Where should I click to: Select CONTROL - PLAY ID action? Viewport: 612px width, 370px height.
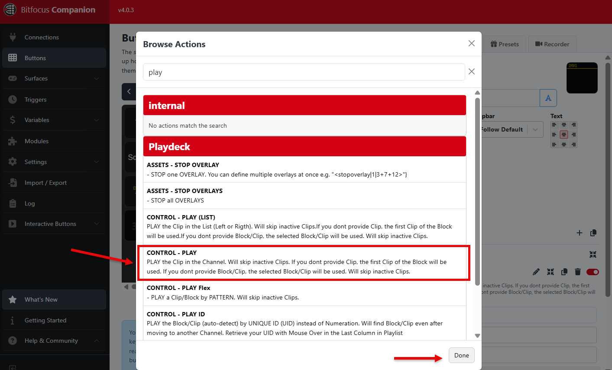[304, 324]
